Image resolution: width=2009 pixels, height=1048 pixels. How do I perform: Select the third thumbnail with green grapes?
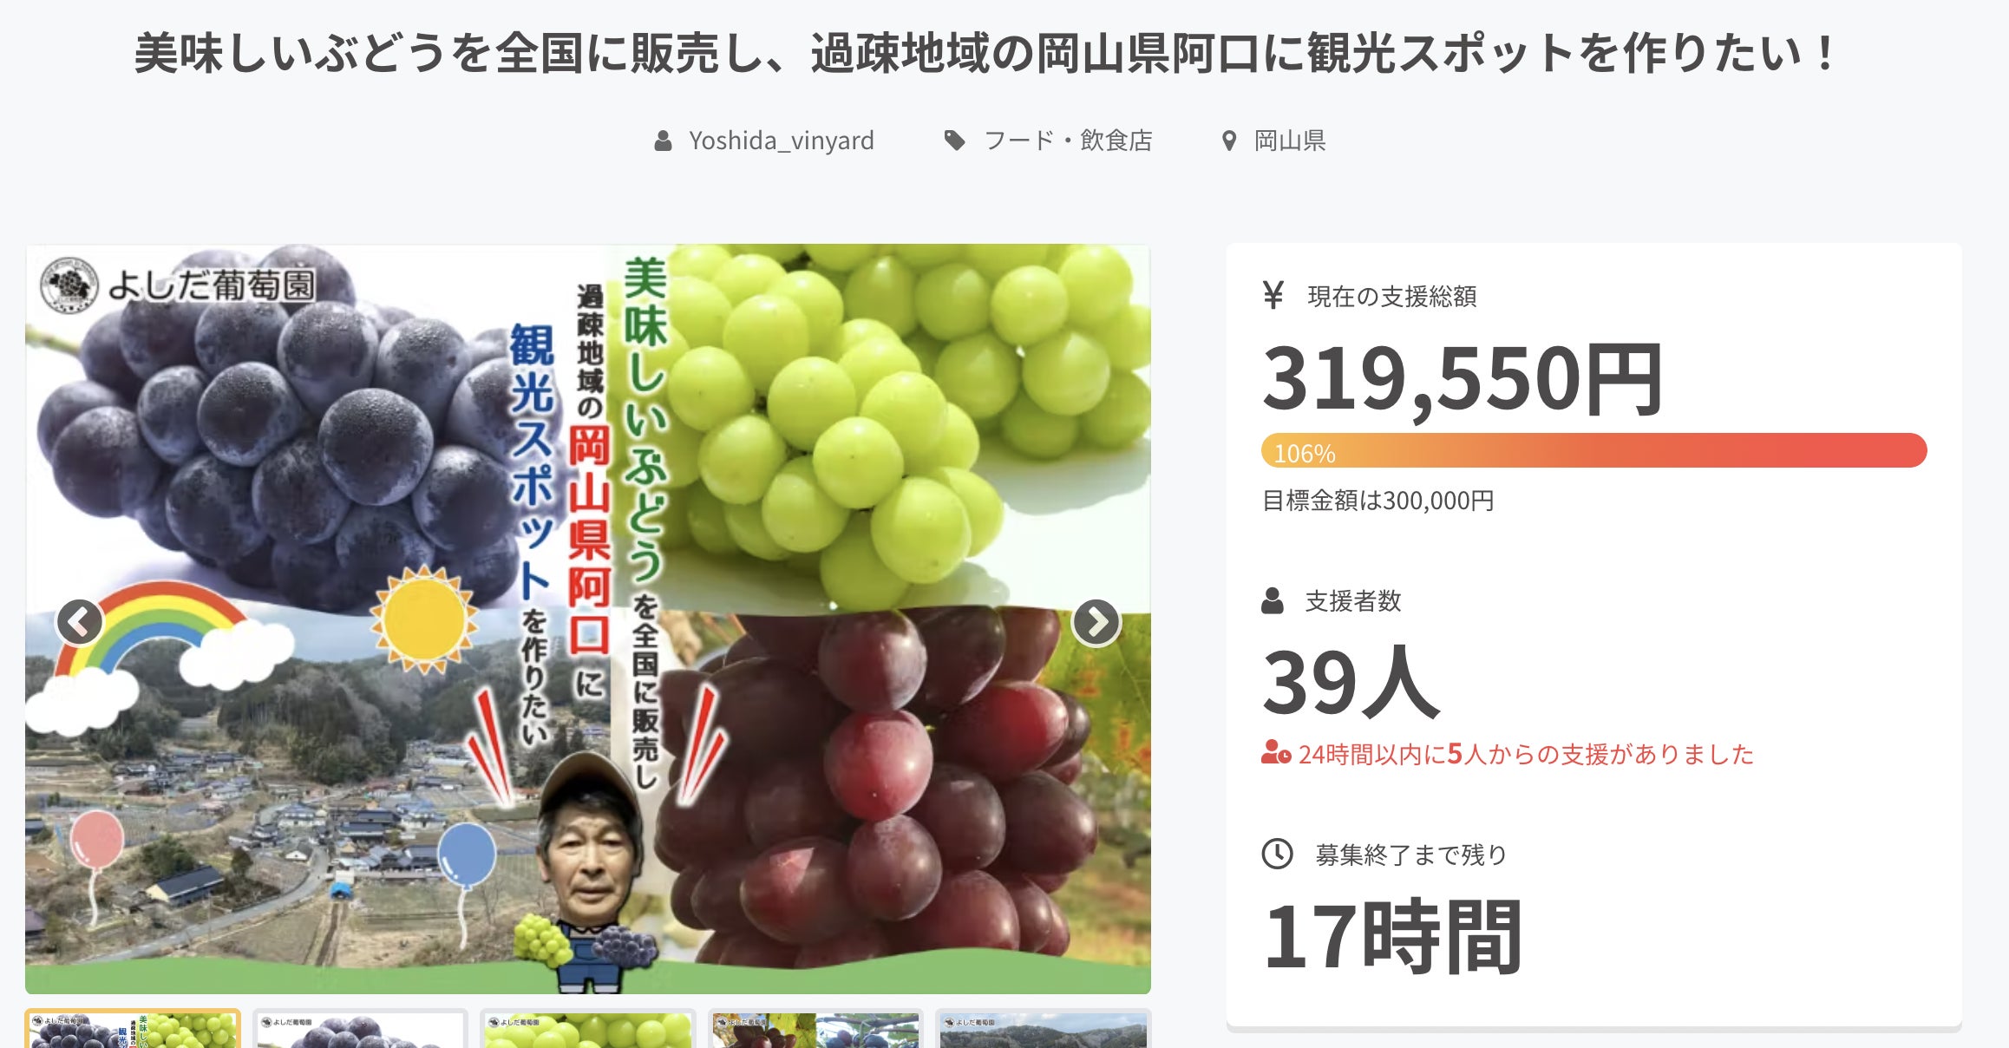tap(588, 1029)
